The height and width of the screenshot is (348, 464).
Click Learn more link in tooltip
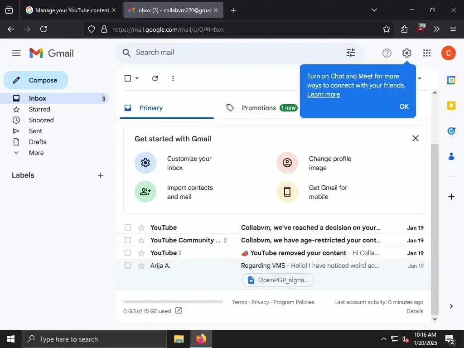324,94
